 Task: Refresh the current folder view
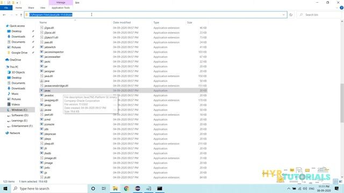pyautogui.click(x=291, y=14)
